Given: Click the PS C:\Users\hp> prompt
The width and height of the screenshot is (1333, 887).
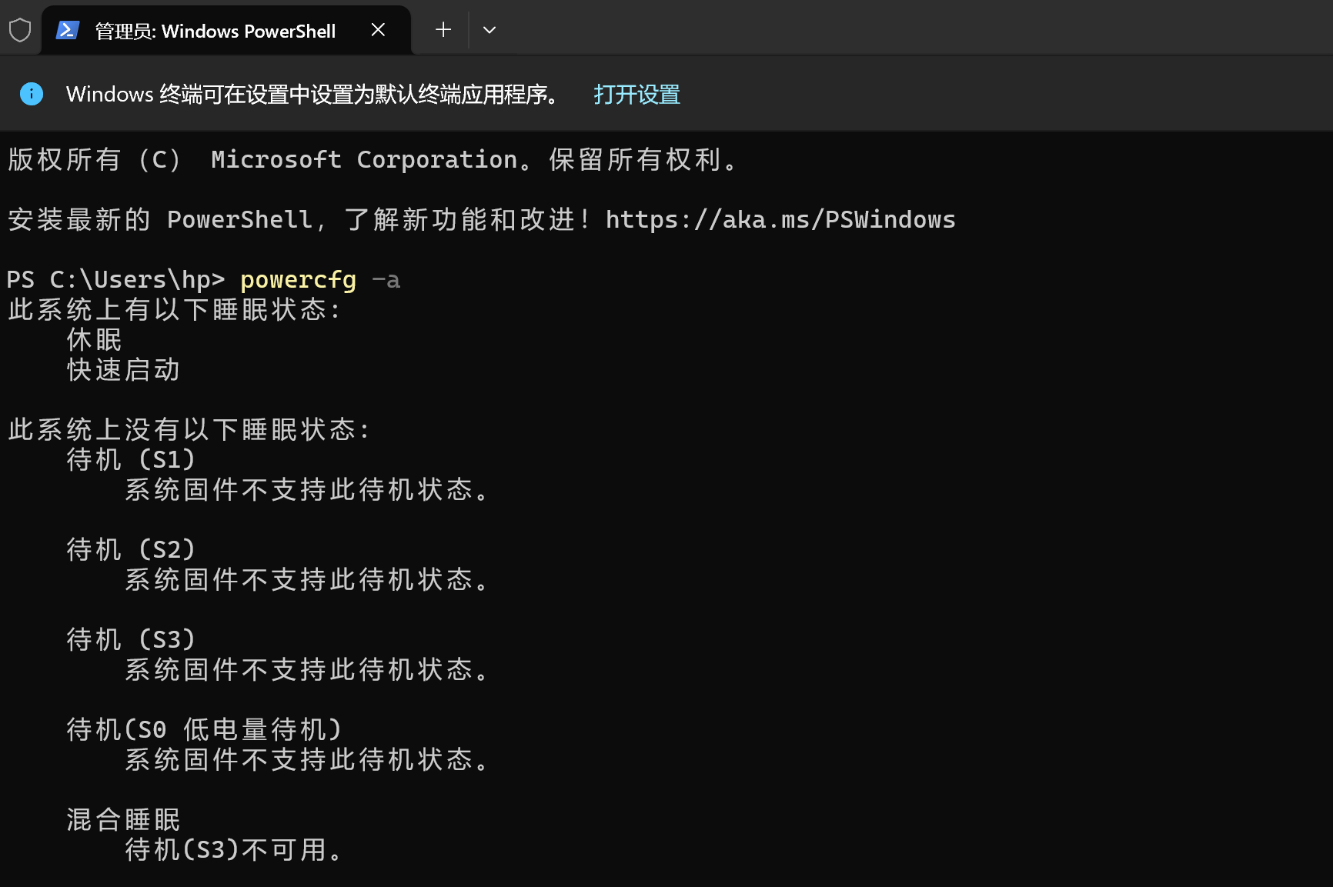Looking at the screenshot, I should coord(115,280).
